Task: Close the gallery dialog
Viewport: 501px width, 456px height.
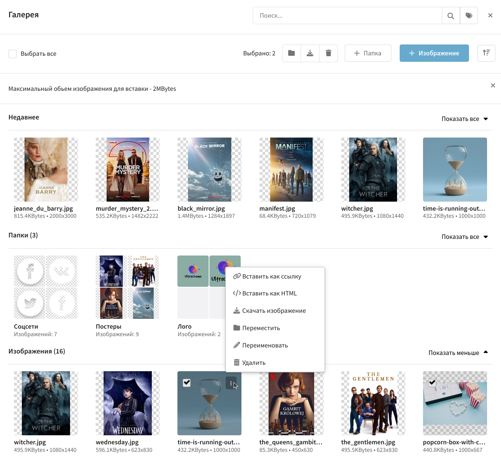Action: click(490, 15)
